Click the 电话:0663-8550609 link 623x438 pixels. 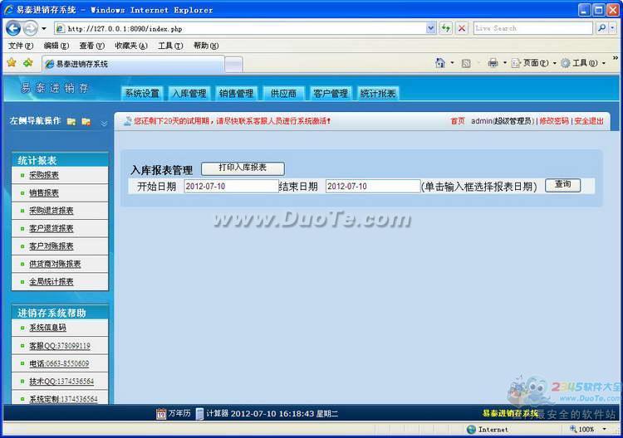tap(59, 363)
